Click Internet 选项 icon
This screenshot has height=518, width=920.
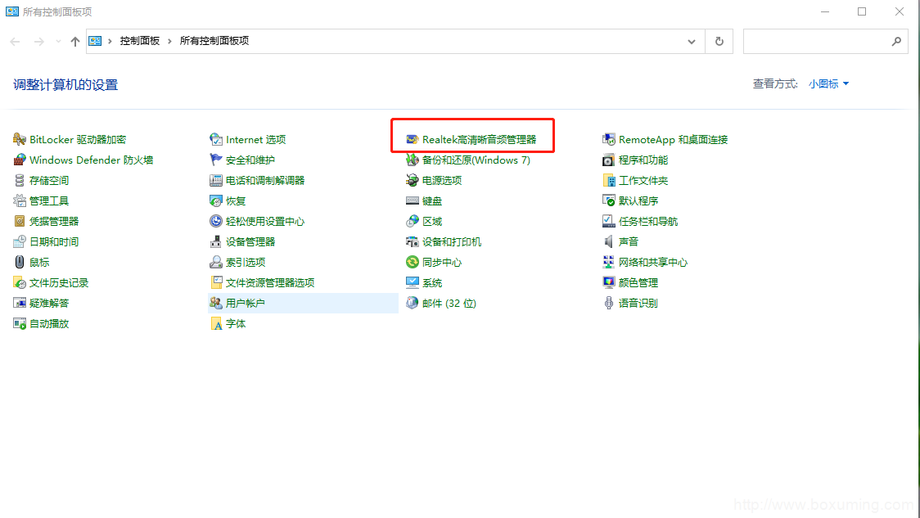point(216,140)
